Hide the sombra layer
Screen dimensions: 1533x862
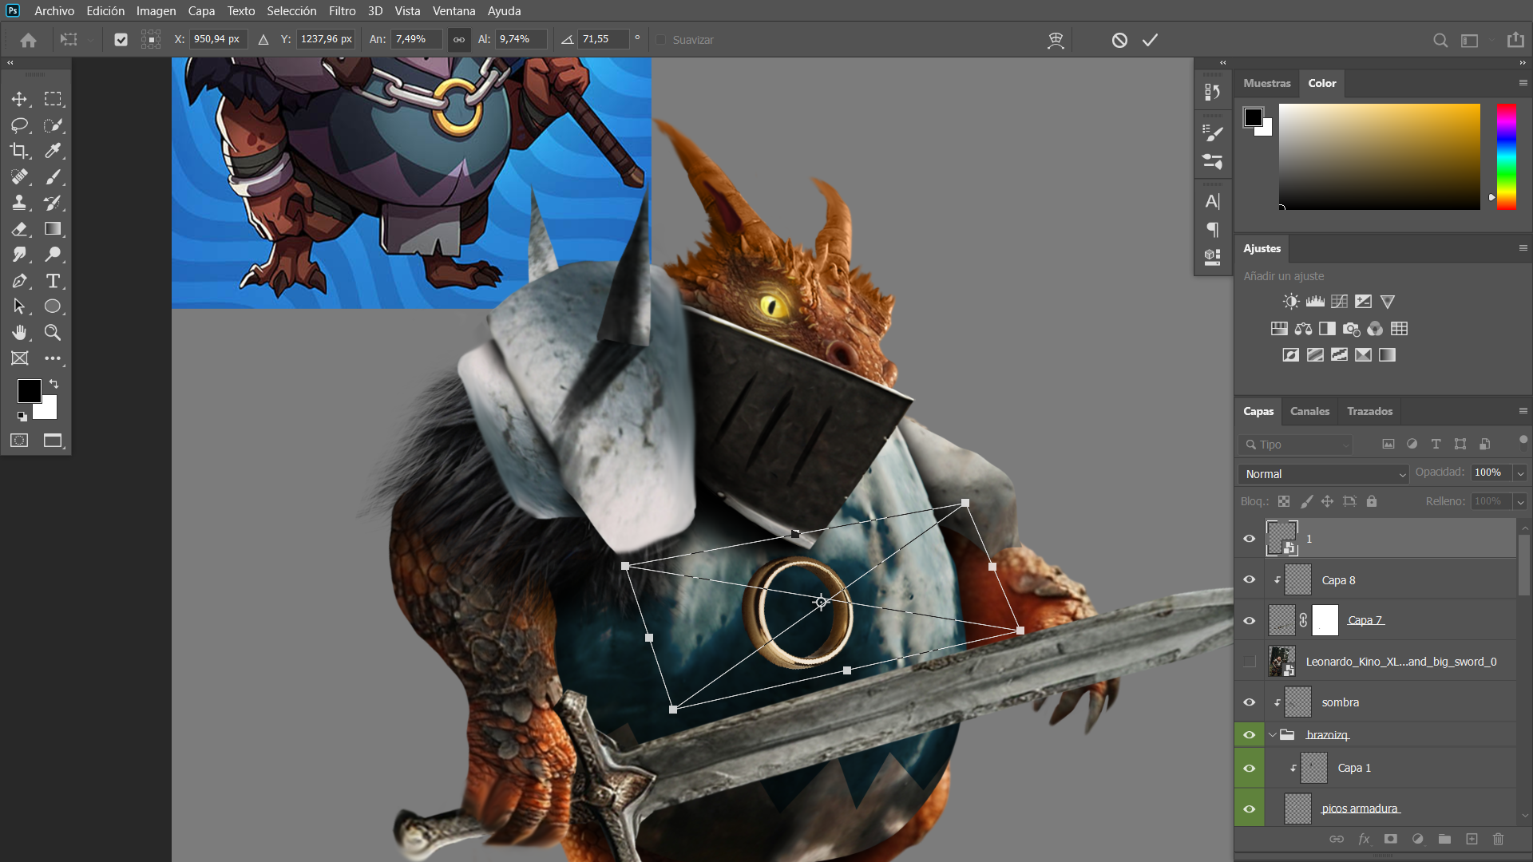click(1250, 702)
